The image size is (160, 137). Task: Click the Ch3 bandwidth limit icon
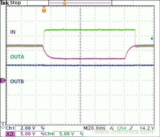click(x=42, y=134)
